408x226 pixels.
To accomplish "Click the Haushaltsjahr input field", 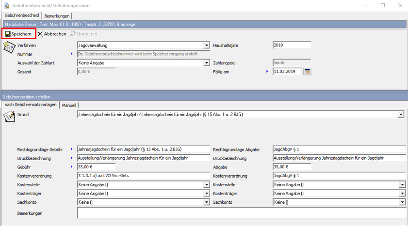I will click(x=291, y=45).
